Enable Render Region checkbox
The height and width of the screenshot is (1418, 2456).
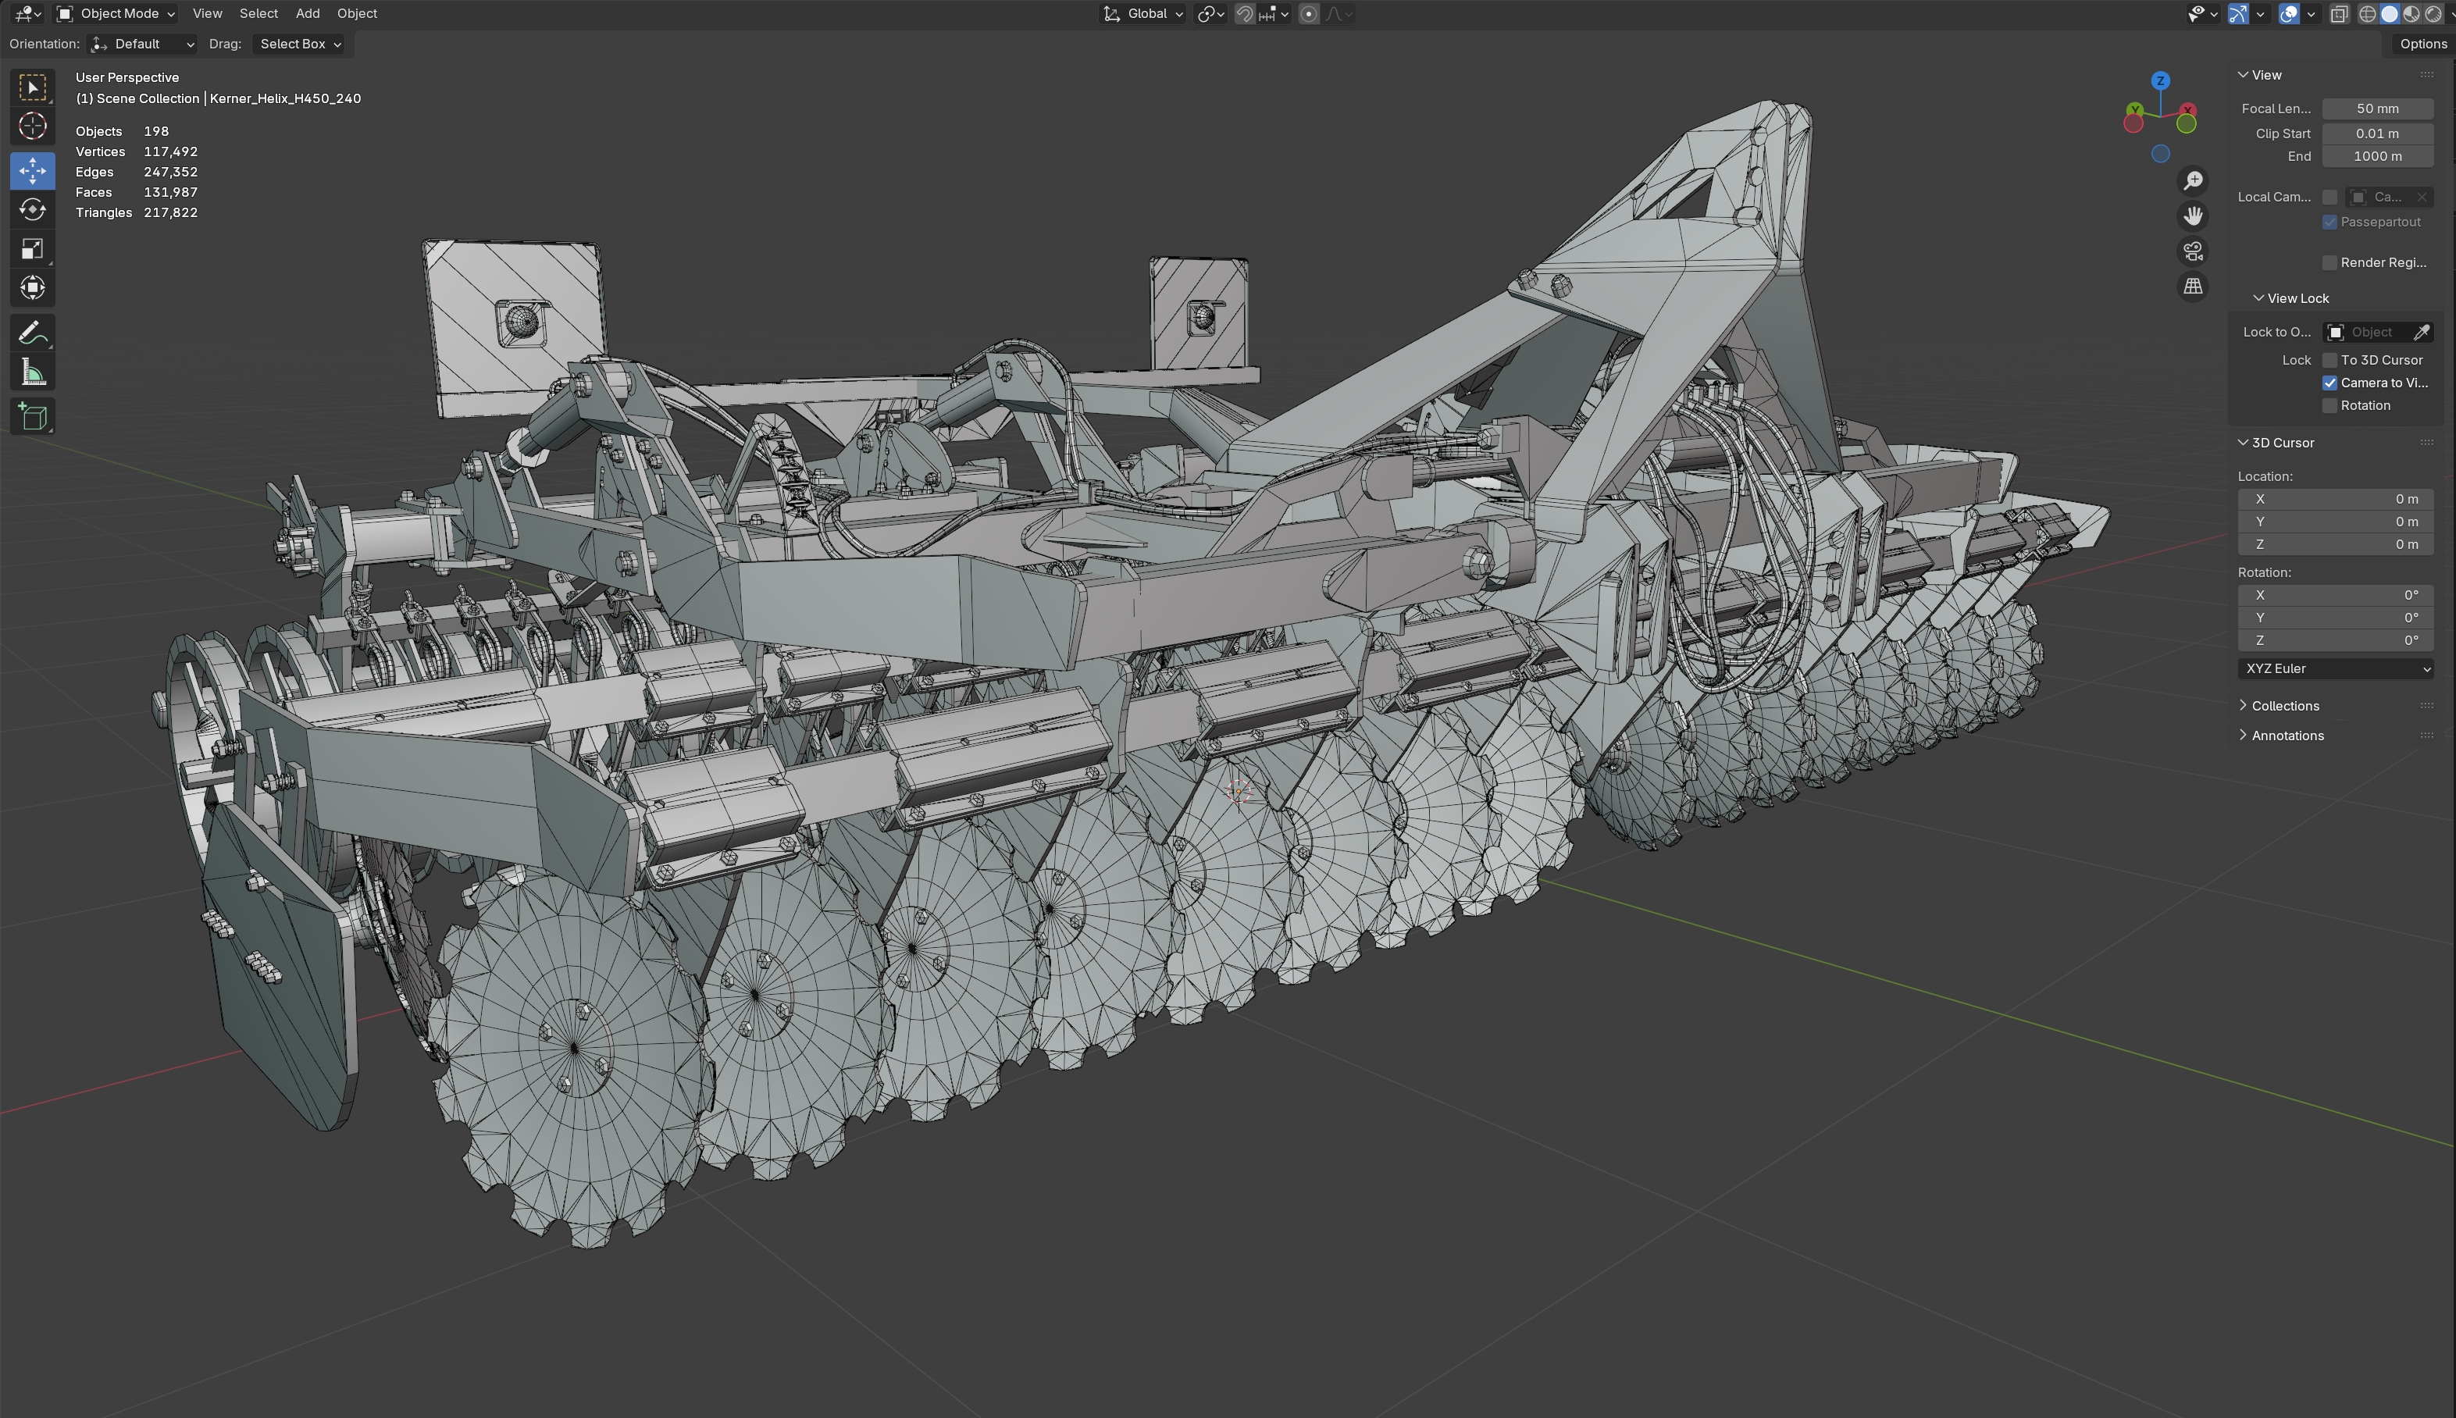2329,263
